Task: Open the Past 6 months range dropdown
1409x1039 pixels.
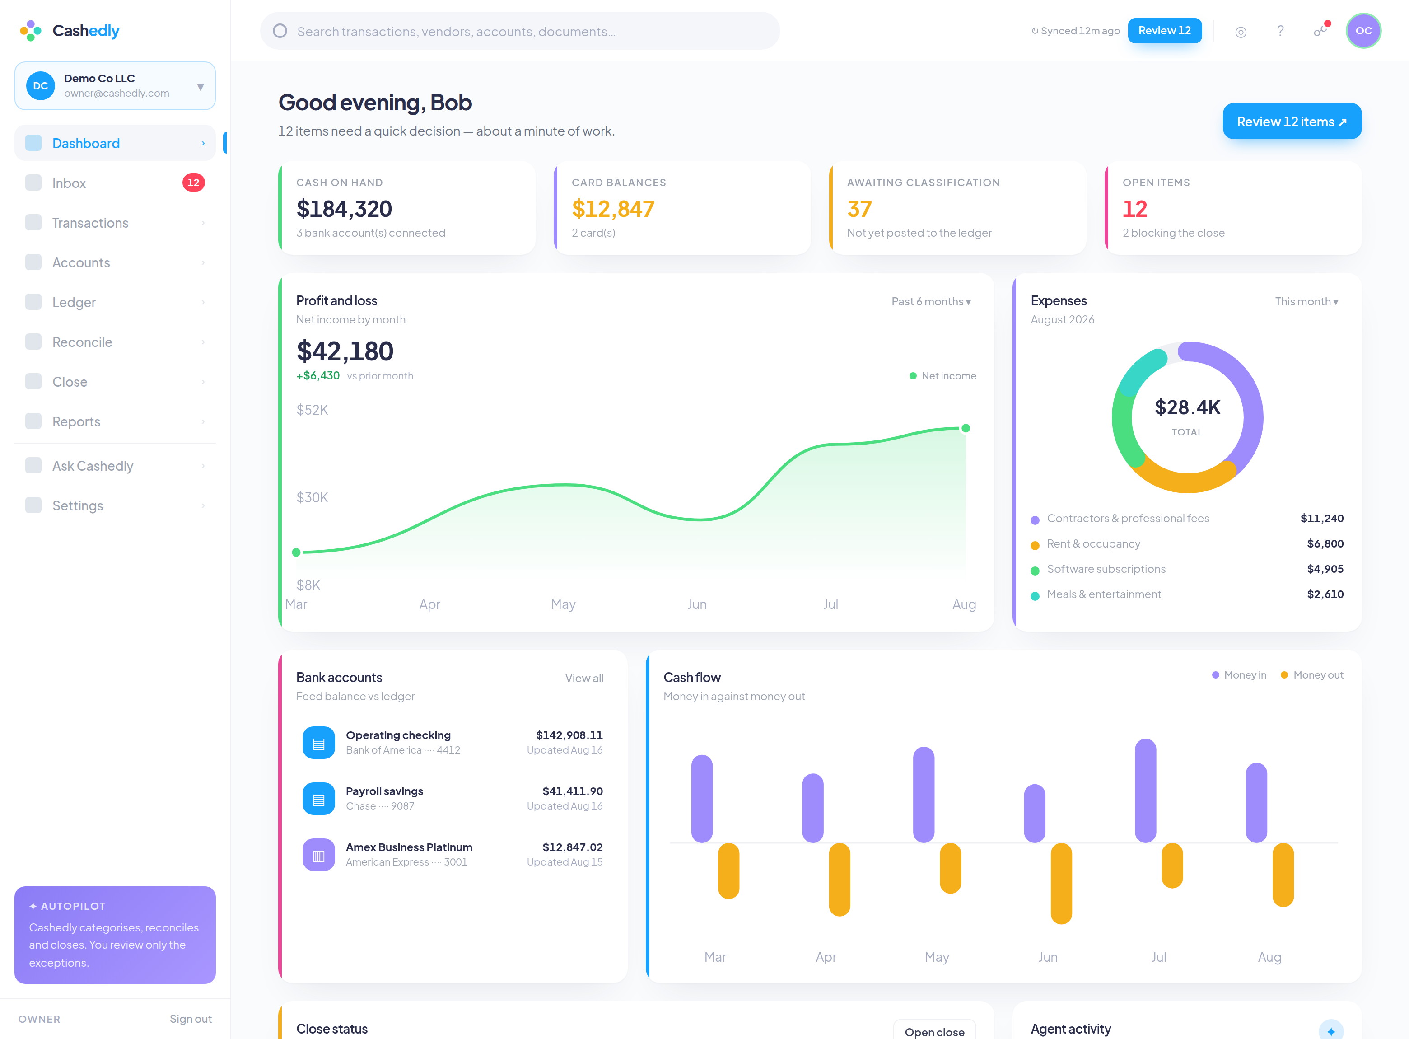Action: [x=931, y=301]
